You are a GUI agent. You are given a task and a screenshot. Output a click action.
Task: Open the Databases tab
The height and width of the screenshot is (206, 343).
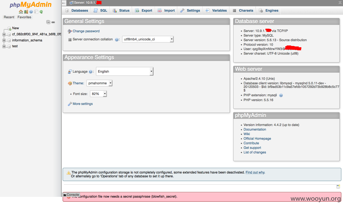coord(77,10)
